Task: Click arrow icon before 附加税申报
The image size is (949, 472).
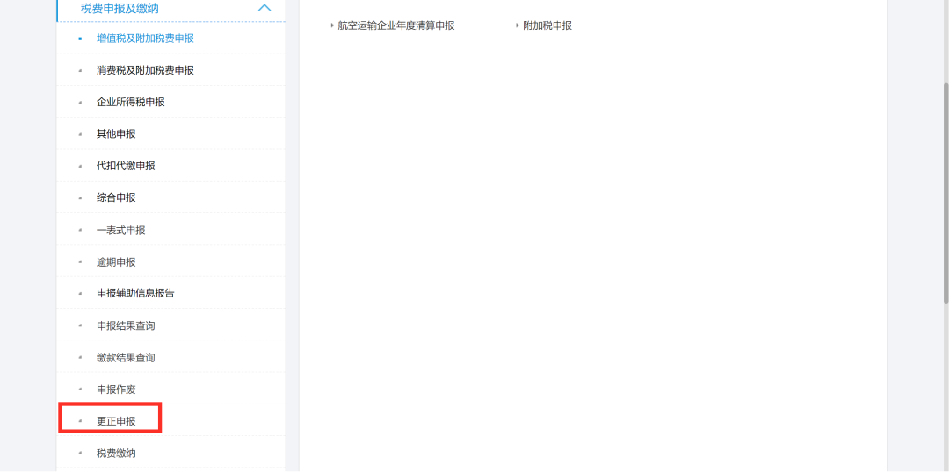Action: click(x=518, y=25)
